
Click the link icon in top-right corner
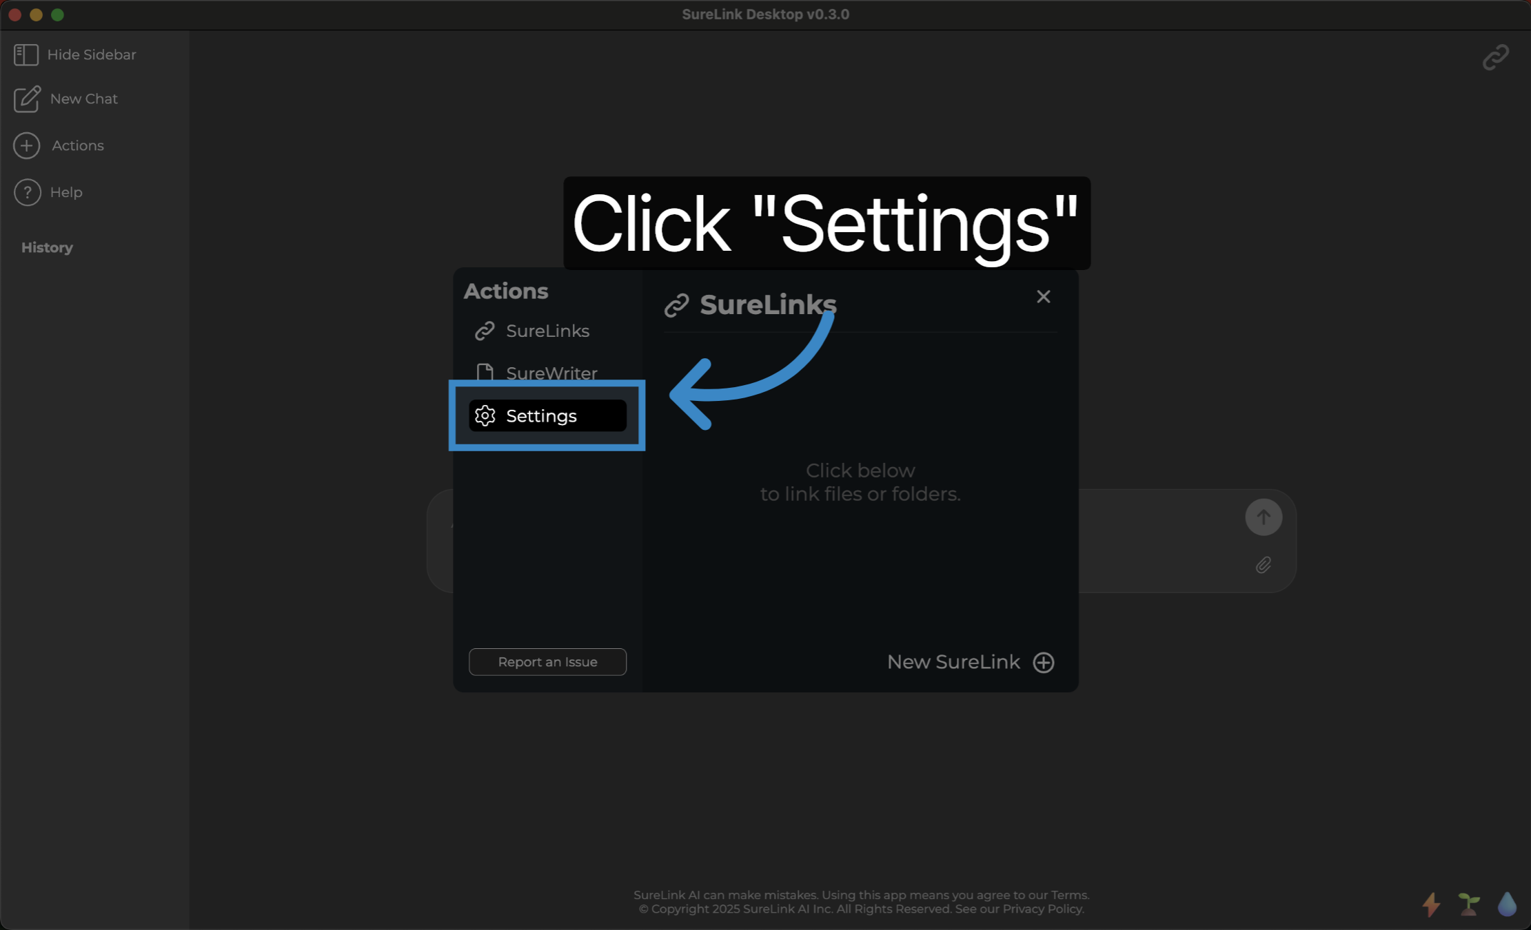pyautogui.click(x=1496, y=57)
